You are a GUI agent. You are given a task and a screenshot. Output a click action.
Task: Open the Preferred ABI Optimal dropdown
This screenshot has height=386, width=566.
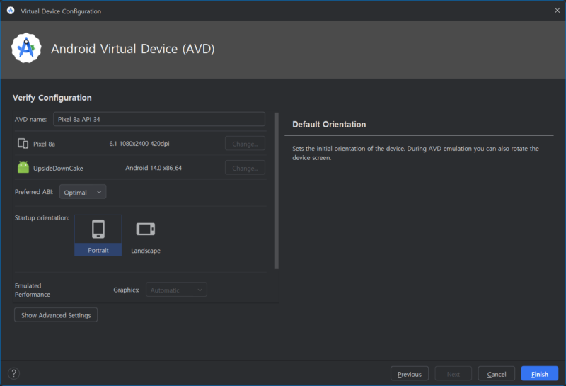pyautogui.click(x=83, y=192)
